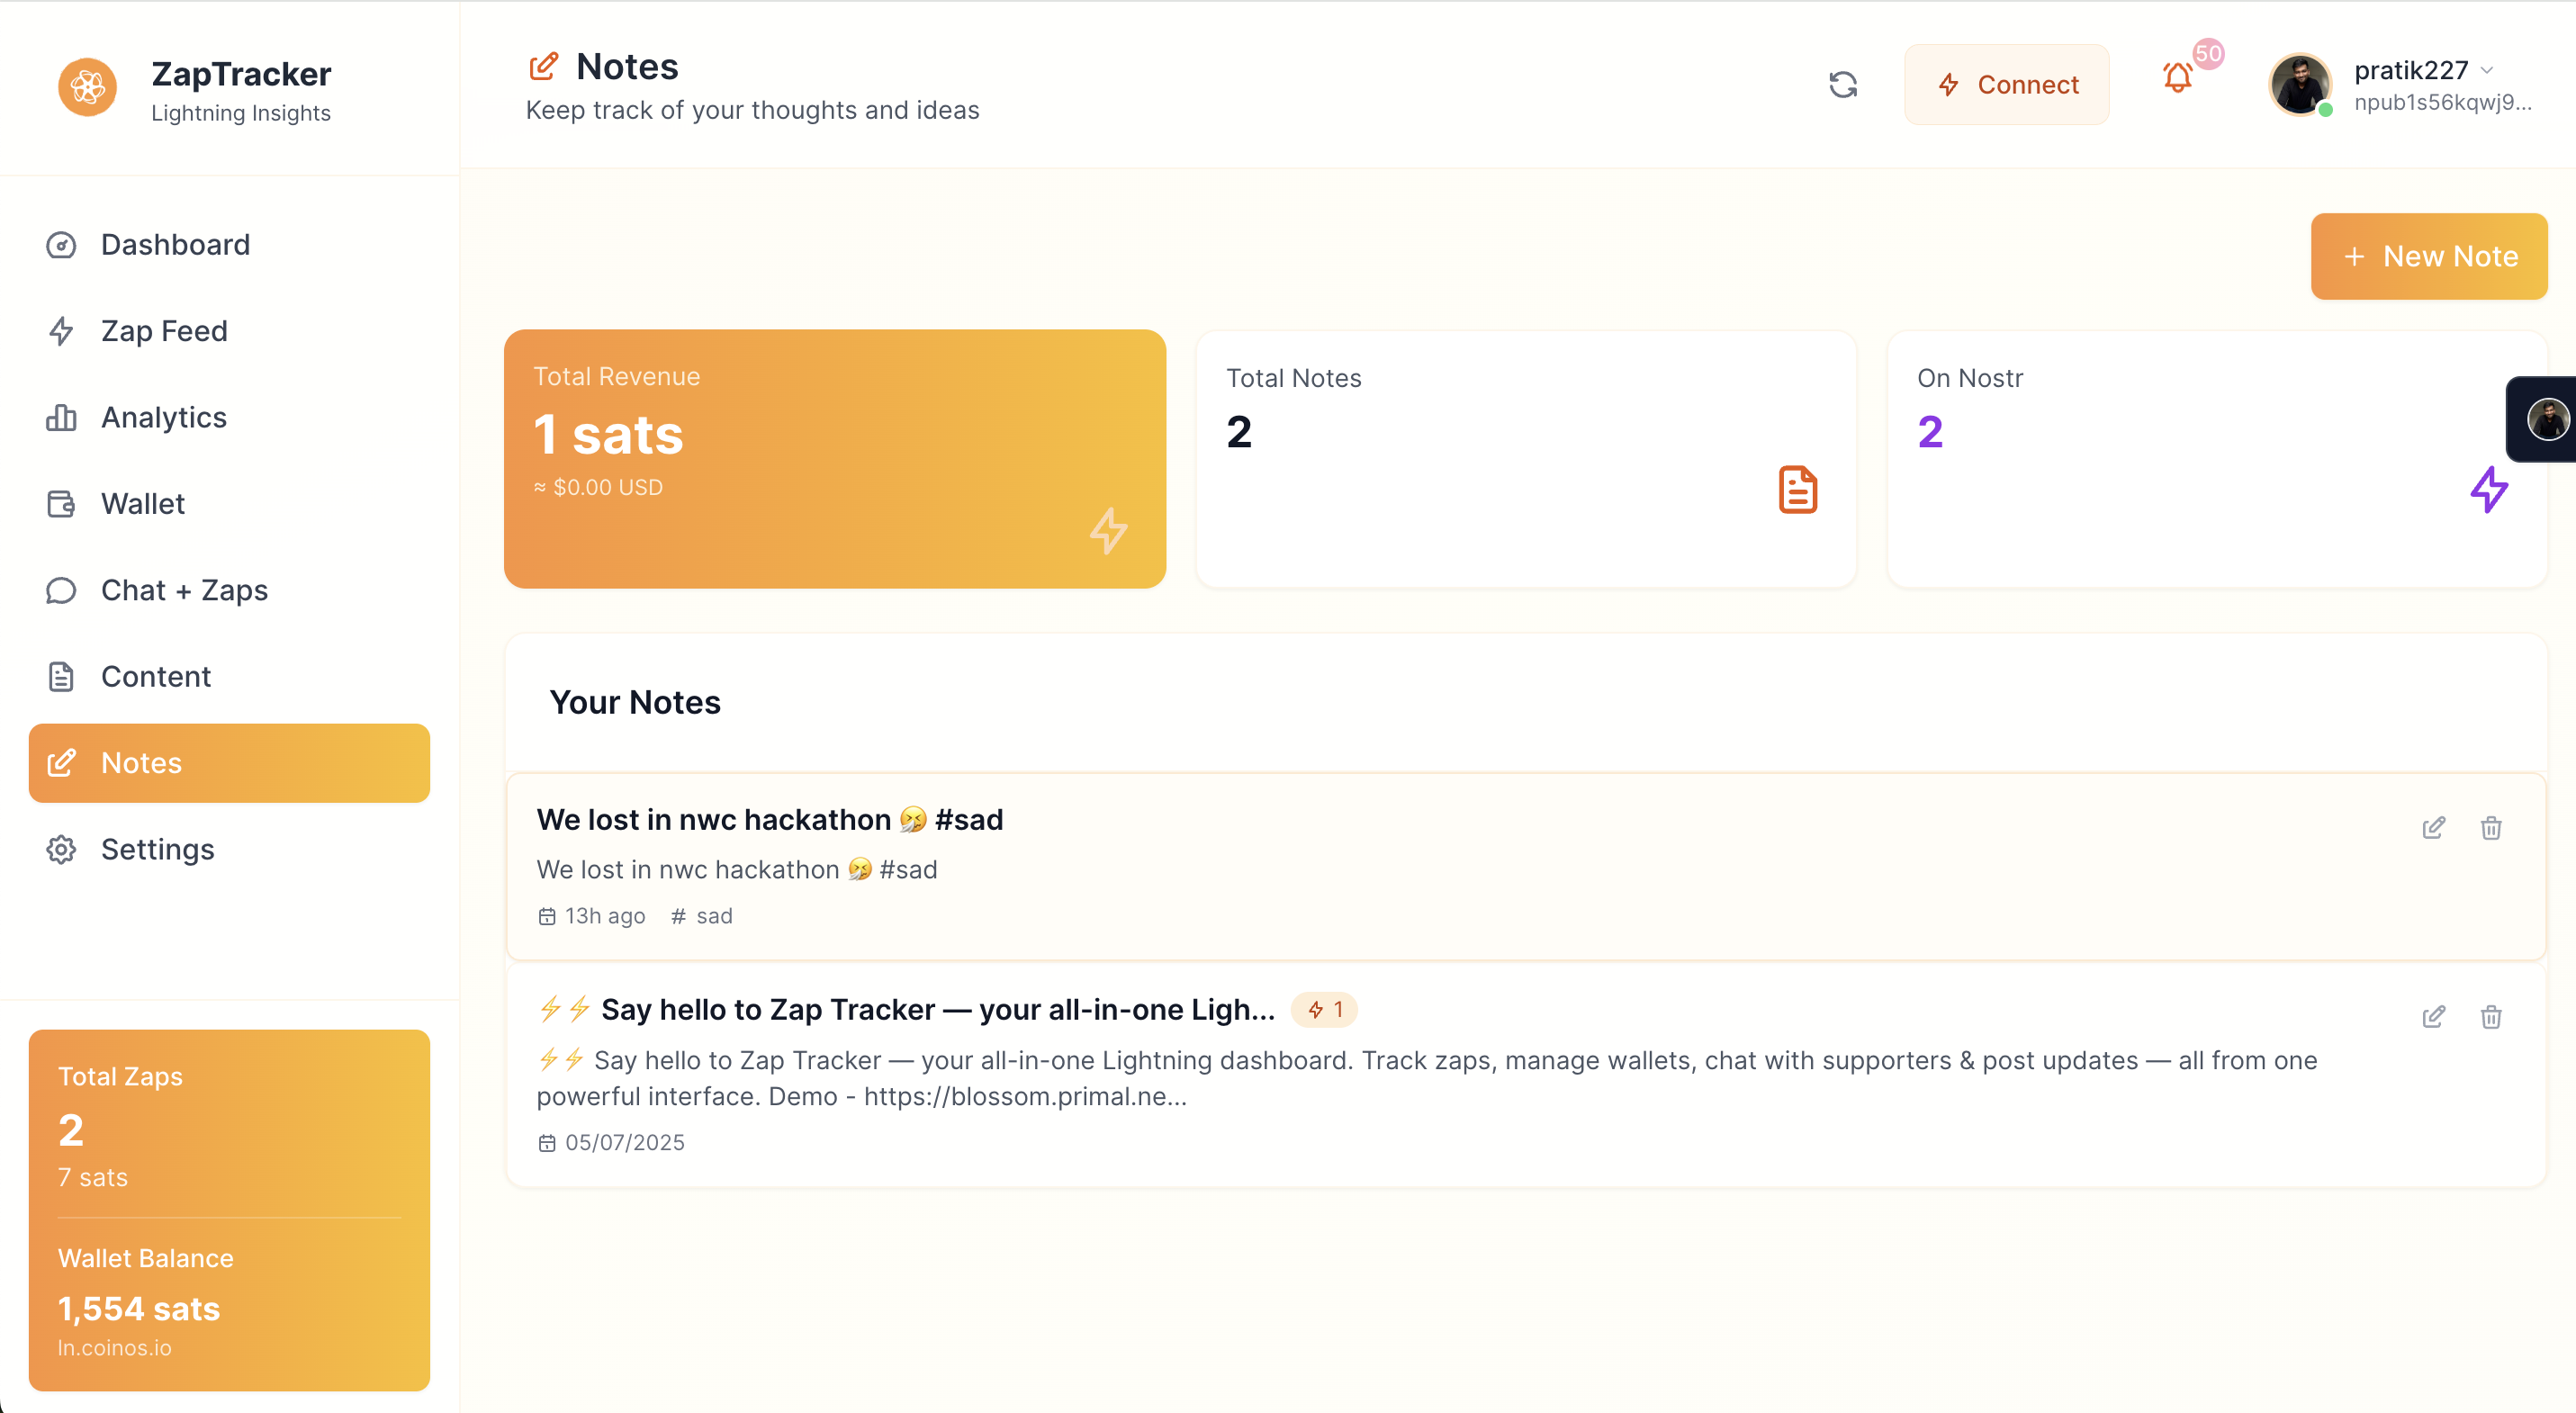Click the zap count badge on second note
2576x1413 pixels.
[1324, 1010]
